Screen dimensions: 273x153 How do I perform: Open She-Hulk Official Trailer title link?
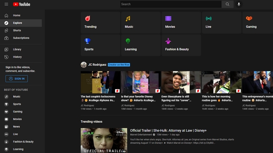pyautogui.click(x=168, y=130)
